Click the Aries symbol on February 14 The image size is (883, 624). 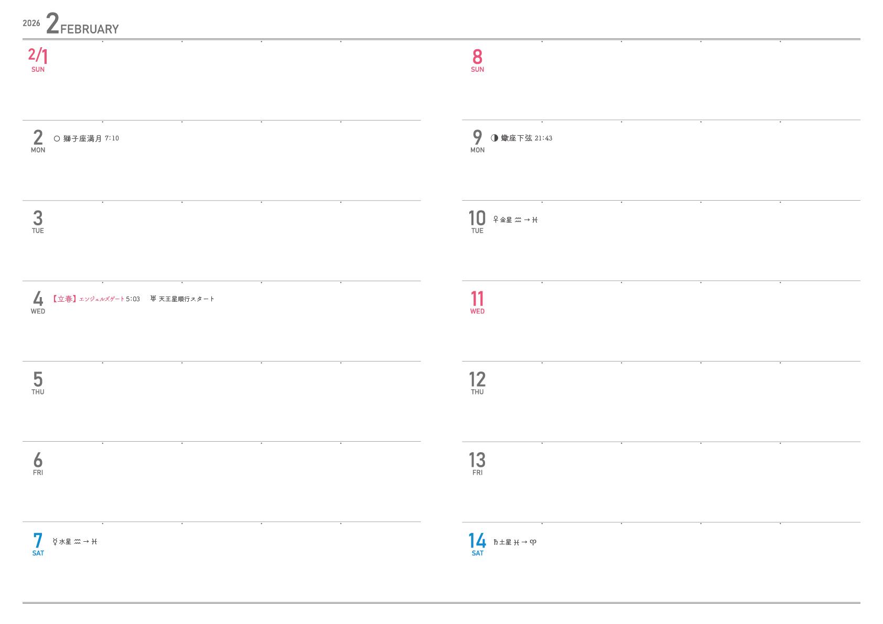point(533,542)
